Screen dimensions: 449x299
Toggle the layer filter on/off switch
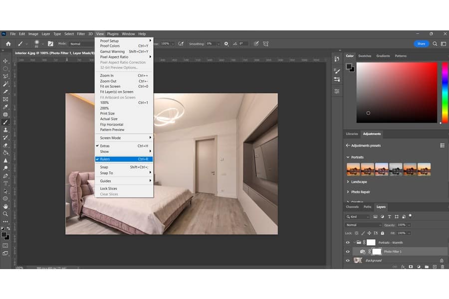coord(411,215)
